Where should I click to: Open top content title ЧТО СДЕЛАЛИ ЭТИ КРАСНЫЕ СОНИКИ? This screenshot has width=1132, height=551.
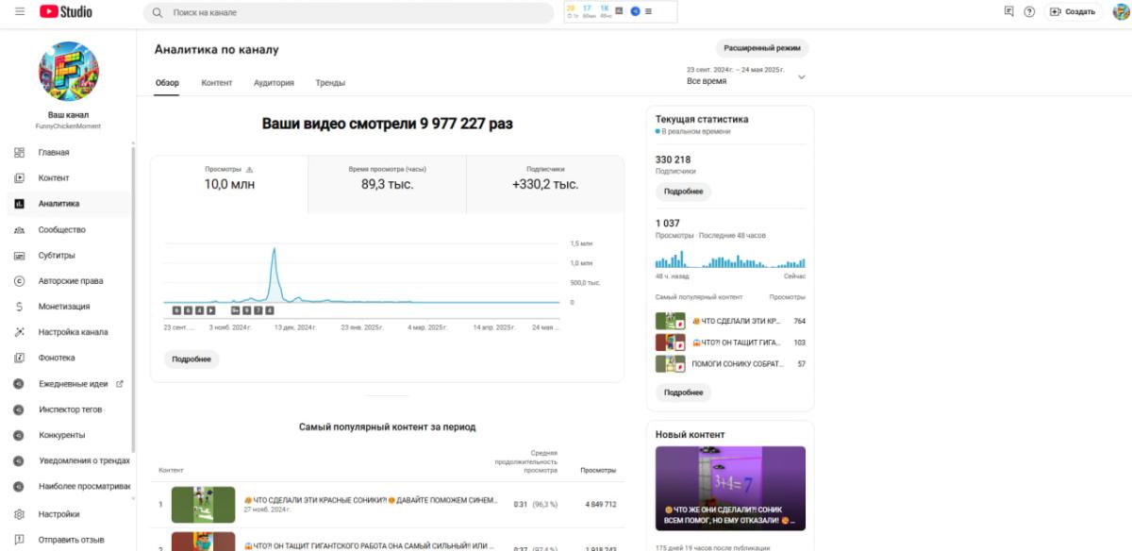tap(371, 499)
